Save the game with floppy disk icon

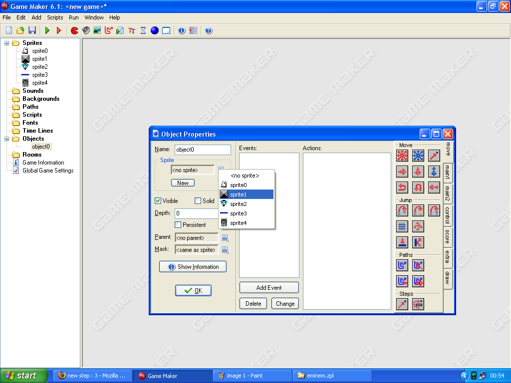coord(32,30)
